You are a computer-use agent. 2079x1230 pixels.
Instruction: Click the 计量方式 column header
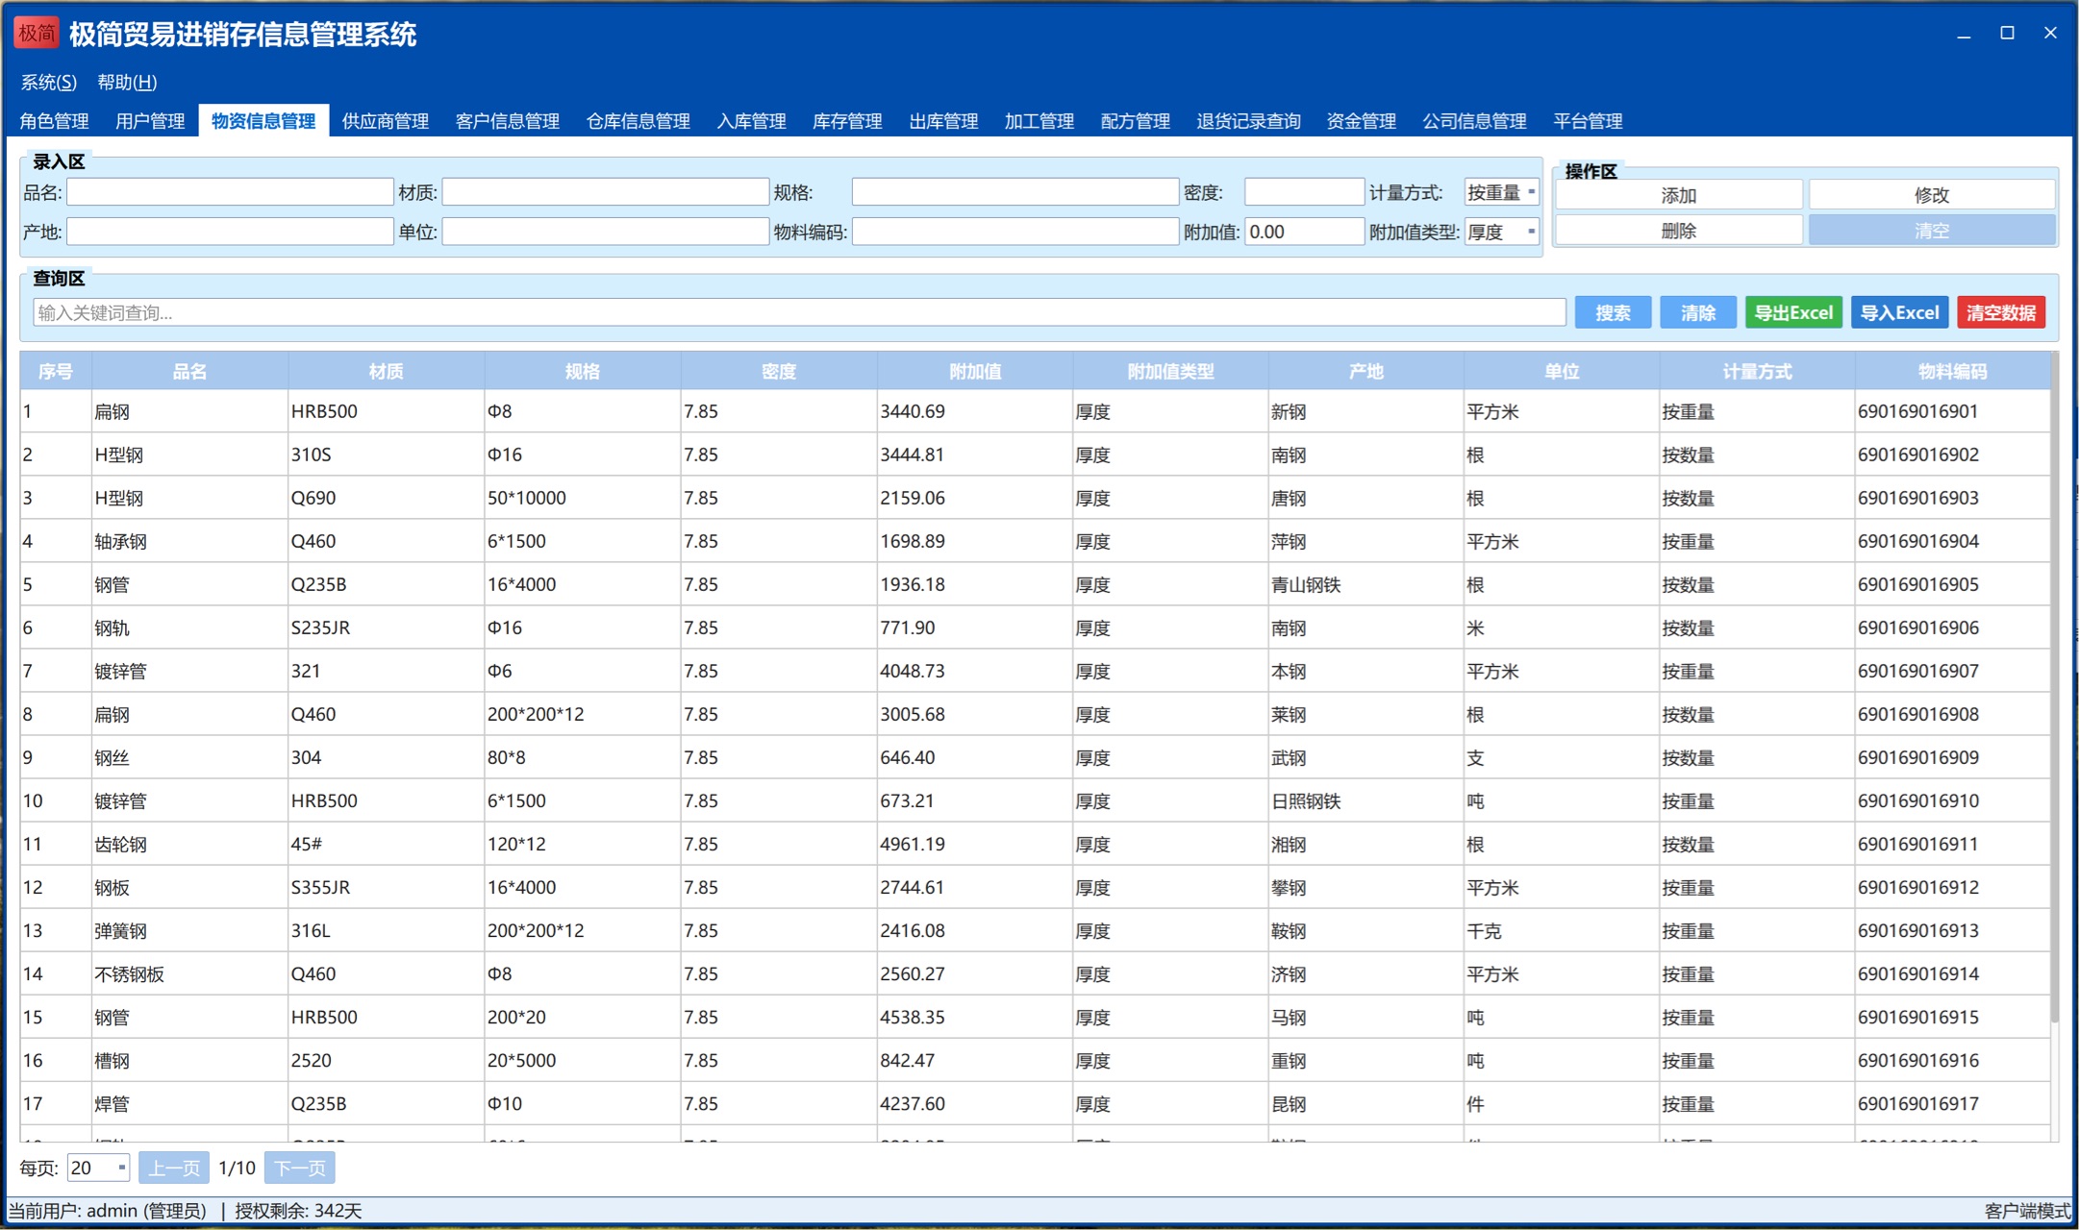1757,372
